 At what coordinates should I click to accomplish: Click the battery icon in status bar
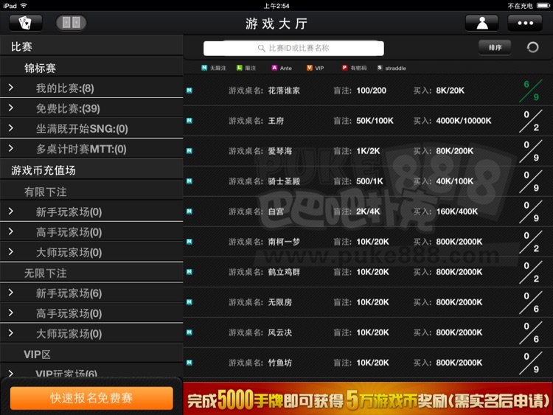(x=543, y=6)
